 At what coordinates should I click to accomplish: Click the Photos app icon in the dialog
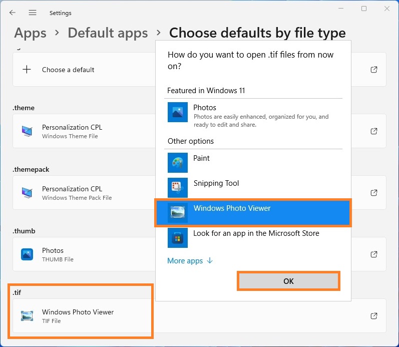178,112
